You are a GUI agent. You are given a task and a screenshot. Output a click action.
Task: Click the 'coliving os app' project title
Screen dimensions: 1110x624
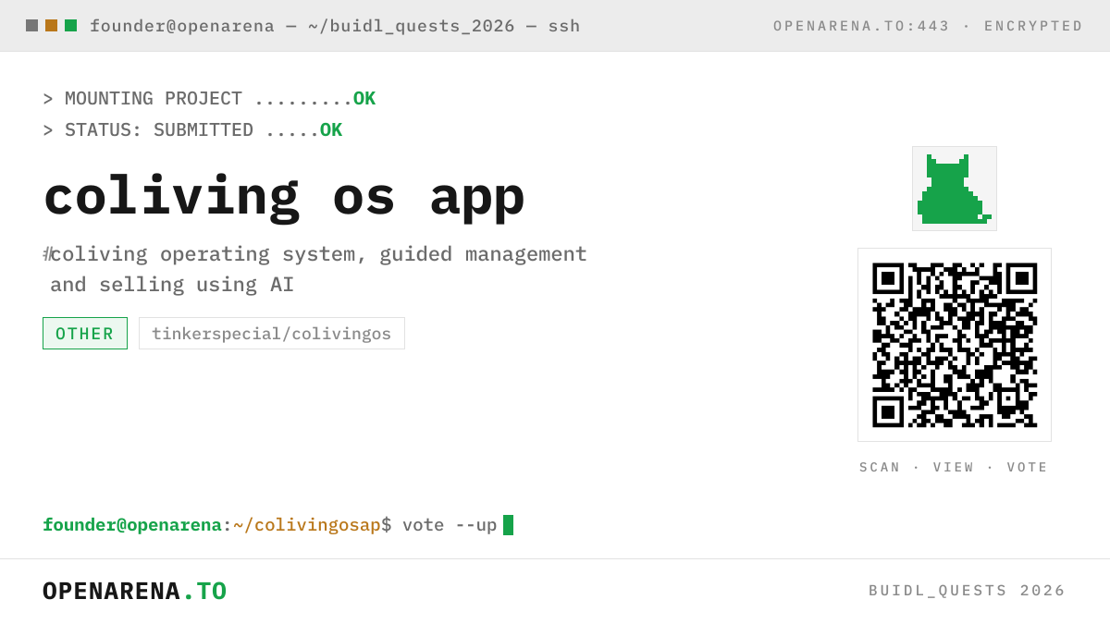click(x=284, y=197)
